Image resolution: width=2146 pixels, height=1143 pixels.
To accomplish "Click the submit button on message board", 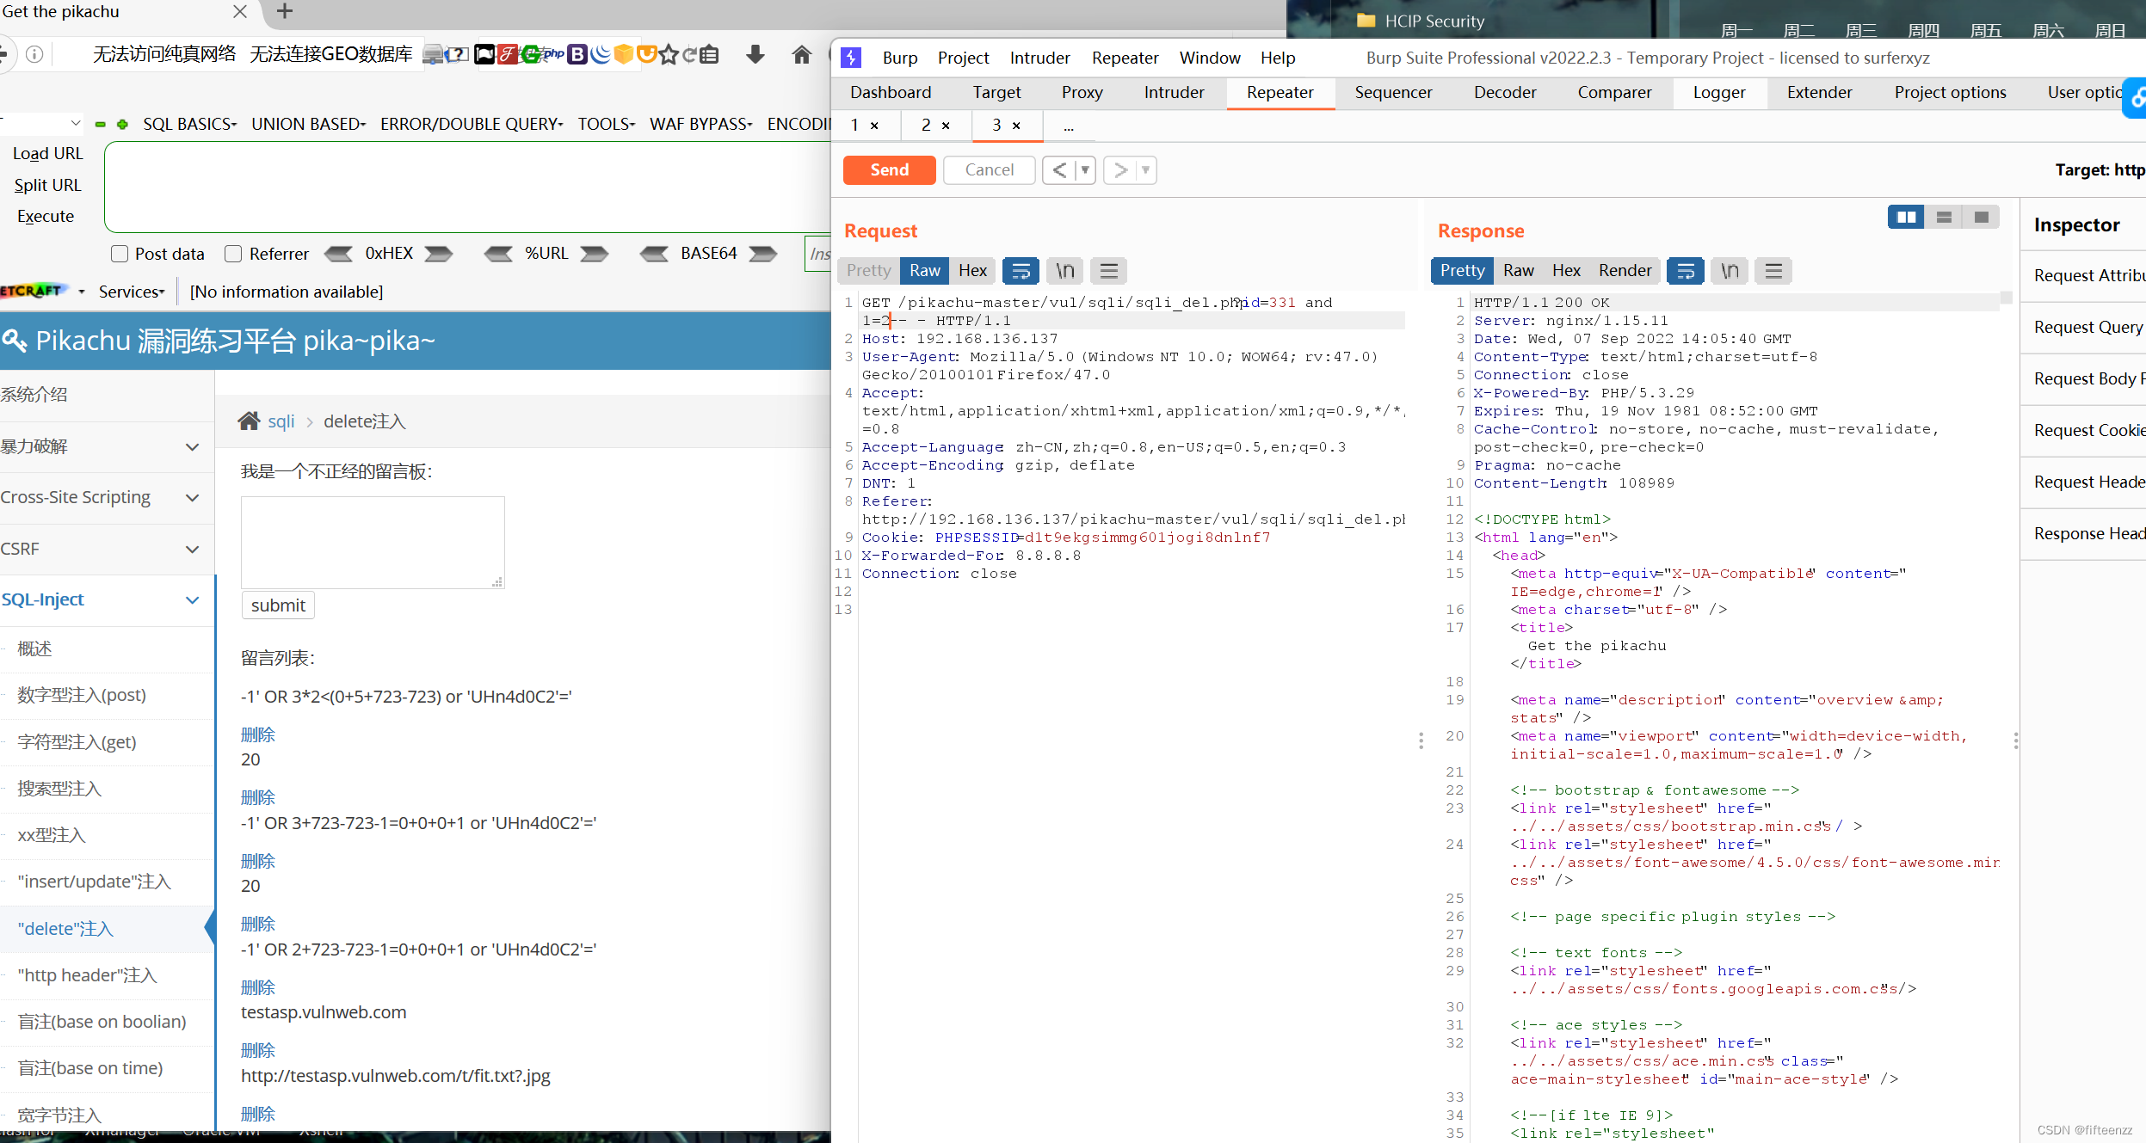I will (x=278, y=605).
